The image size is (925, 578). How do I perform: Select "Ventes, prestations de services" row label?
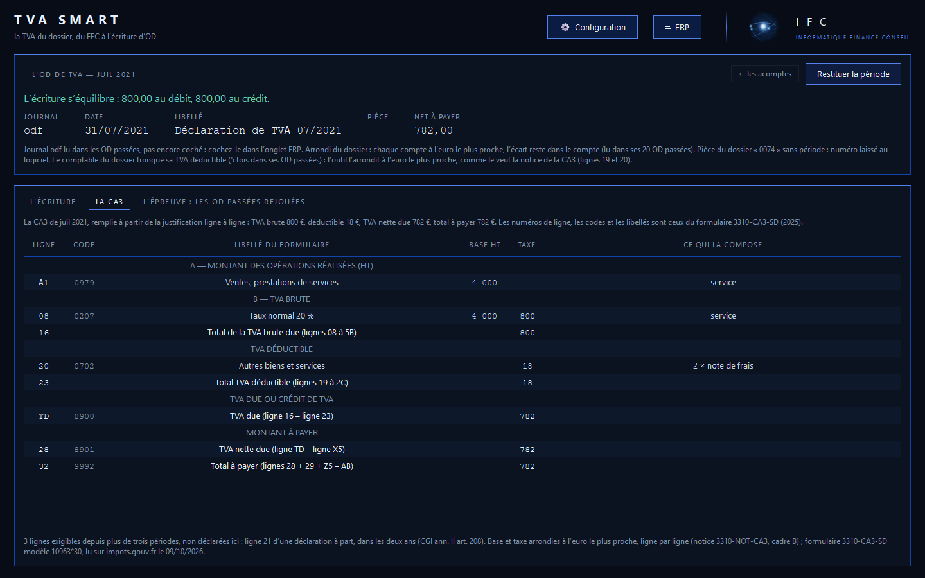[x=282, y=283]
